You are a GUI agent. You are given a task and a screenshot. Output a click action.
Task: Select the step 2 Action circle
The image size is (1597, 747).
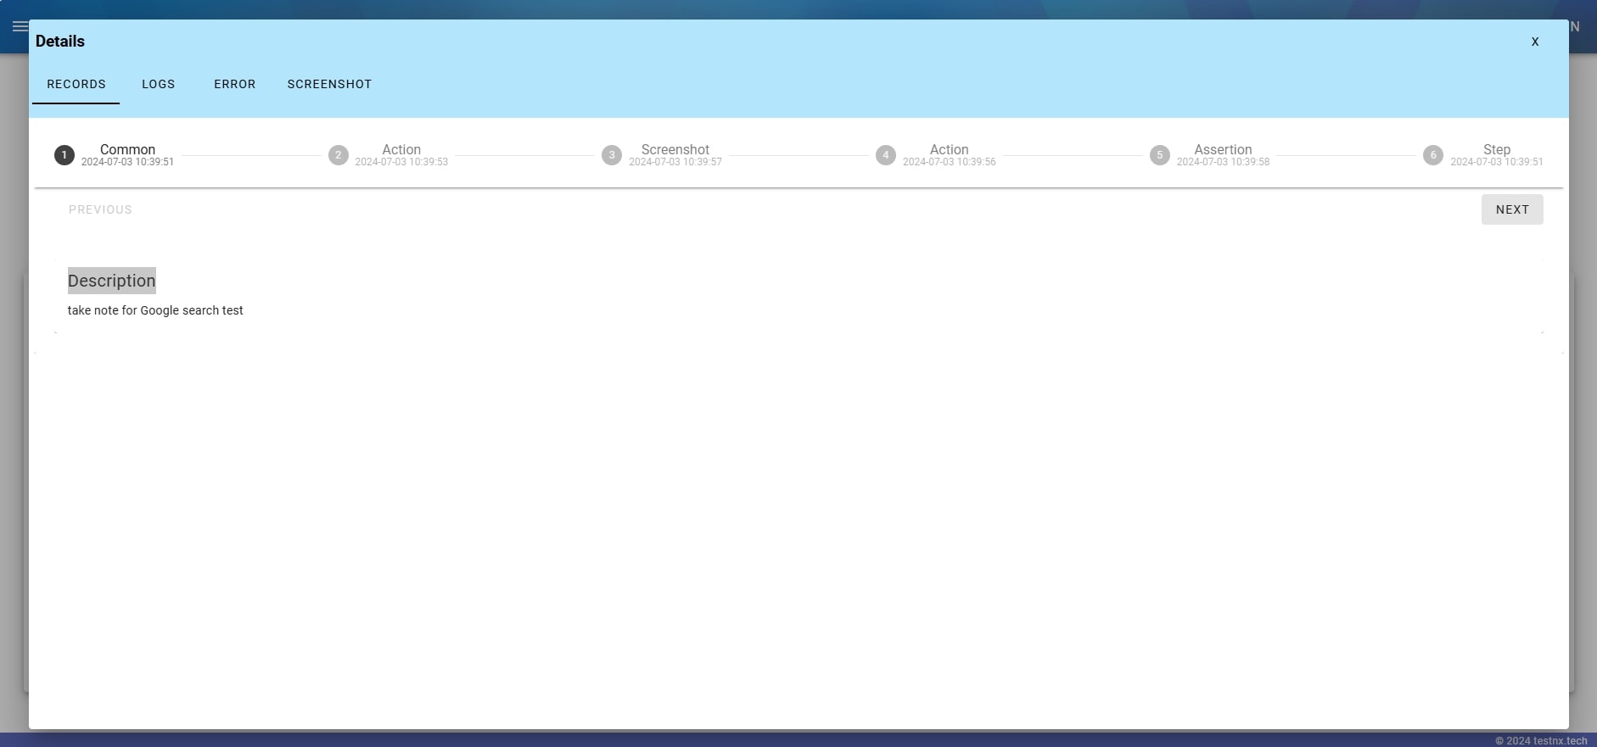tap(338, 155)
